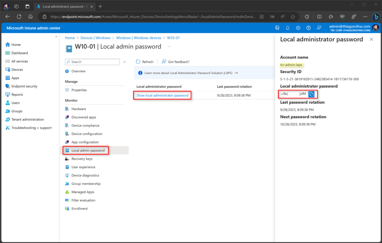The image size is (382, 243).
Task: Launch Cloud Shell from the top bar
Action: 277,28
